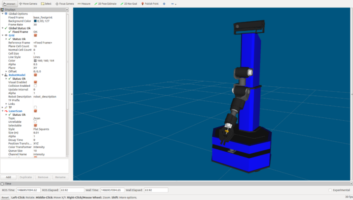
Task: Enable the Collision Enabled checkbox
Action: point(35,85)
